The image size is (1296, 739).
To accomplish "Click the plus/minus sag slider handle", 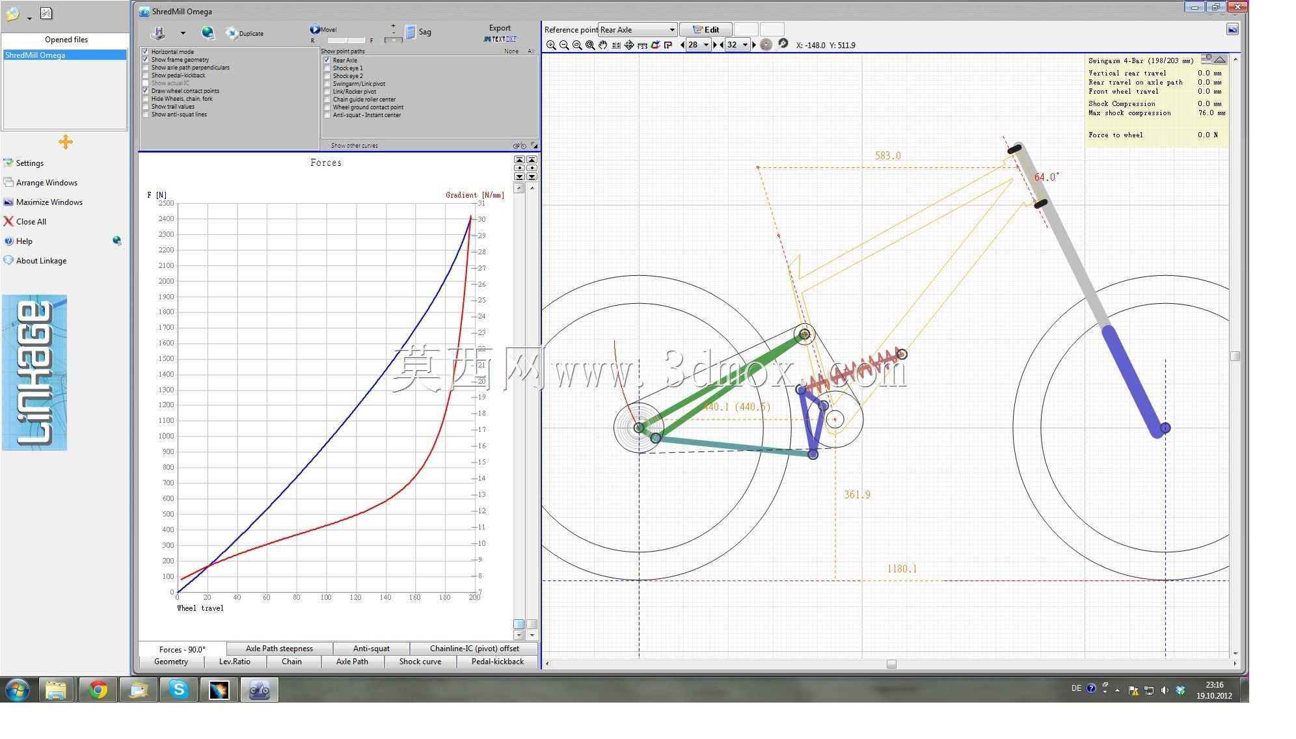I will click(x=393, y=40).
